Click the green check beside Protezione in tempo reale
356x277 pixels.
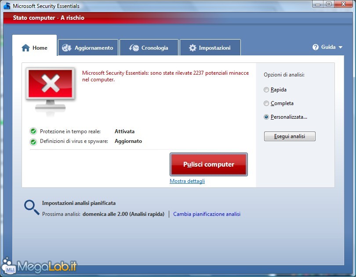33,131
